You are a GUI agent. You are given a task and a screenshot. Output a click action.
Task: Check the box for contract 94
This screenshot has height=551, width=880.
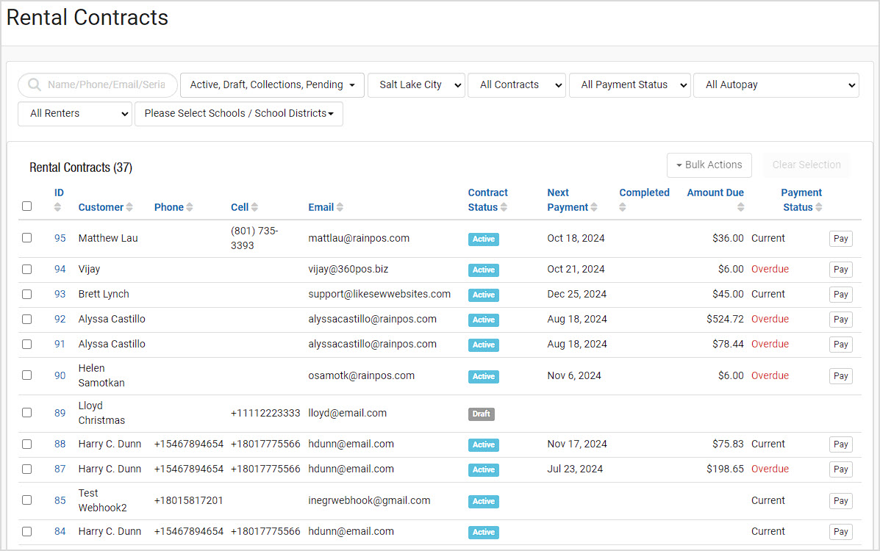(x=27, y=270)
